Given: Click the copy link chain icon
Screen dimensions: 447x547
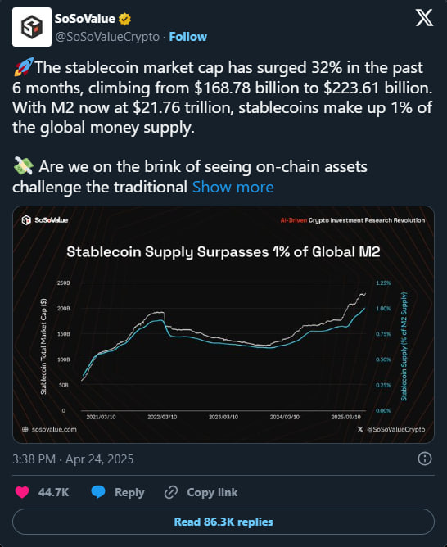Looking at the screenshot, I should [171, 492].
